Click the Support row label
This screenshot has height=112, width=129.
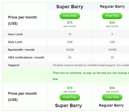[x=14, y=65]
